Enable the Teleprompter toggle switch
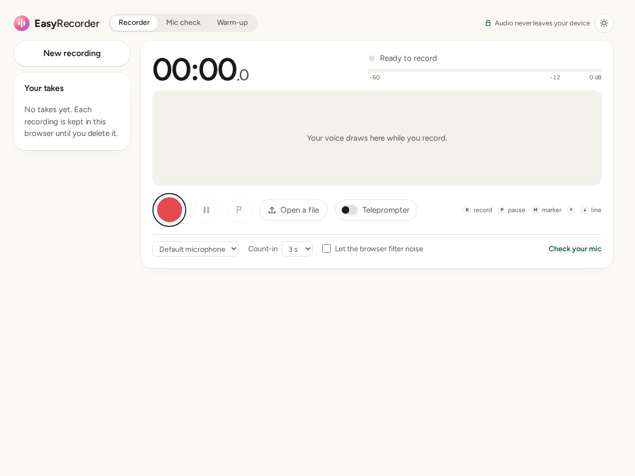The height and width of the screenshot is (476, 635). coord(349,210)
